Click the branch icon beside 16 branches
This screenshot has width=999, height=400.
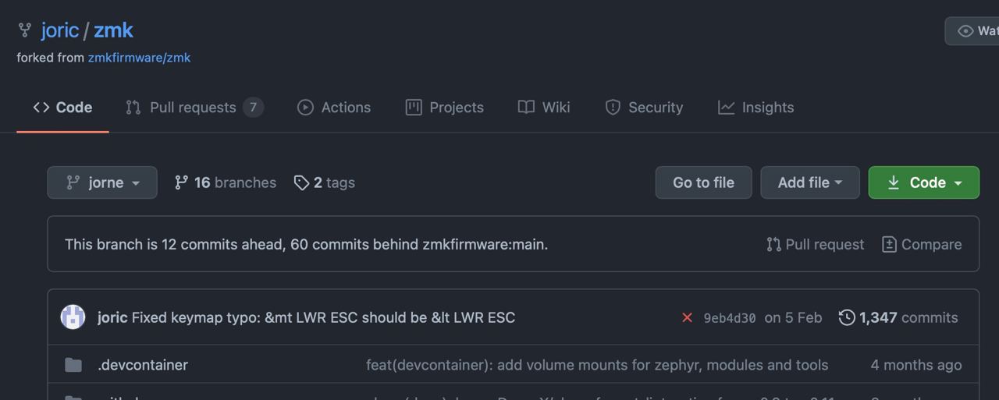coord(181,182)
